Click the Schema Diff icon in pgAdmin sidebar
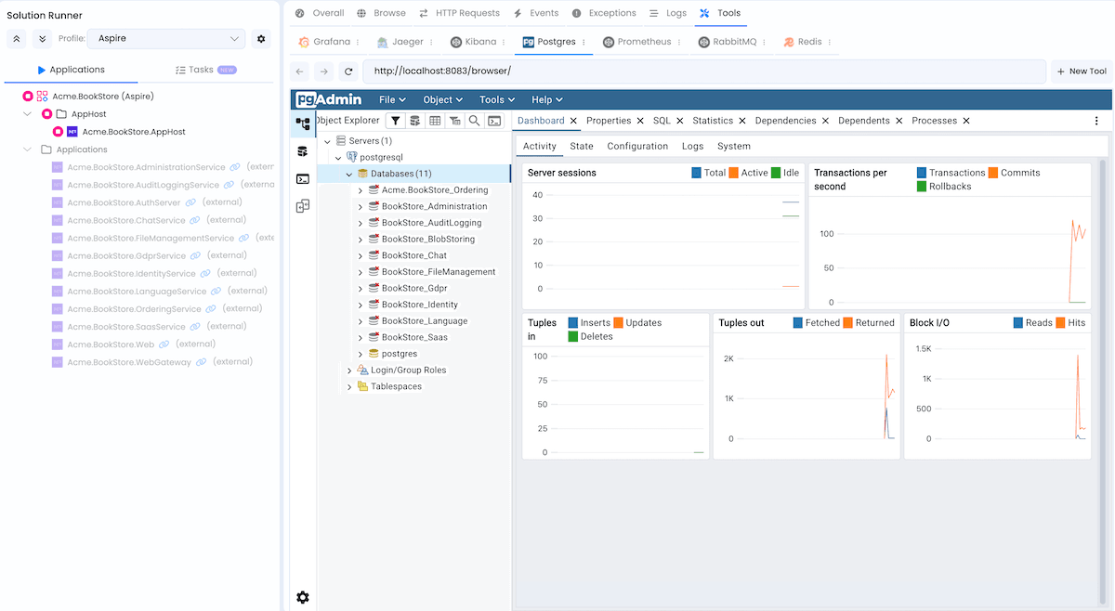Viewport: 1115px width, 611px height. pyautogui.click(x=302, y=206)
